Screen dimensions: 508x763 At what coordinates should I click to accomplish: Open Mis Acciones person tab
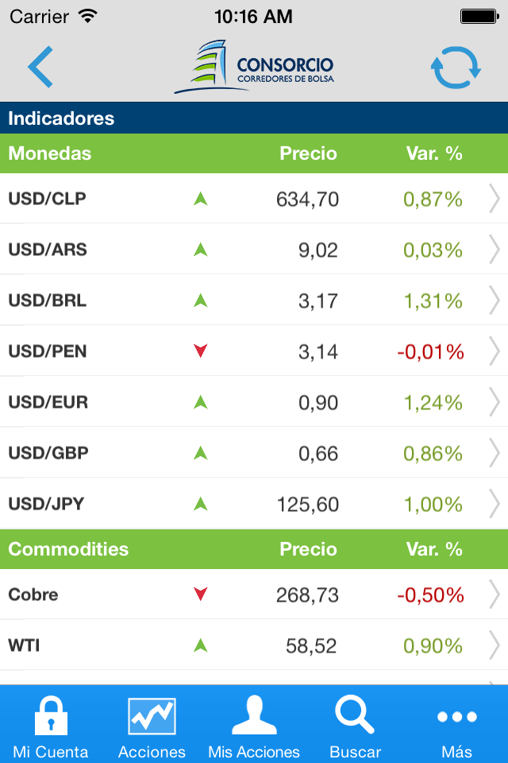point(254,725)
